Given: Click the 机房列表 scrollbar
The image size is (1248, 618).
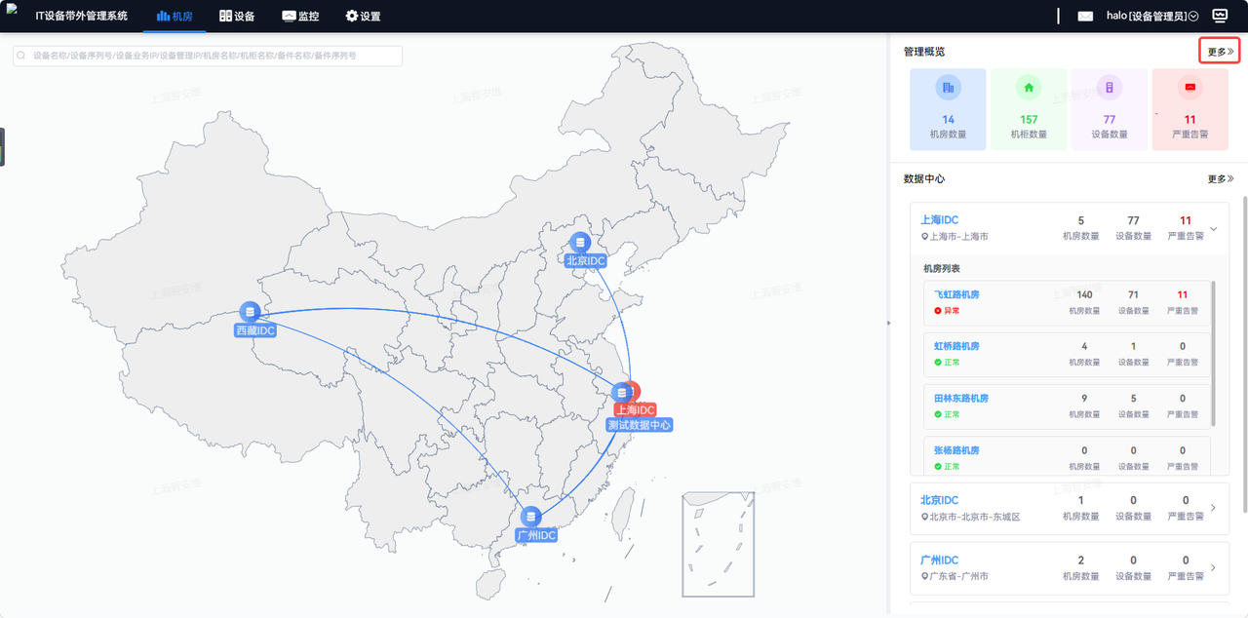Looking at the screenshot, I should (1214, 353).
